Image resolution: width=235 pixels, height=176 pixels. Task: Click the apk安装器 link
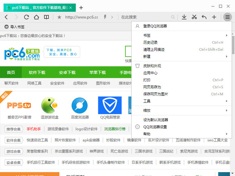coord(91,140)
